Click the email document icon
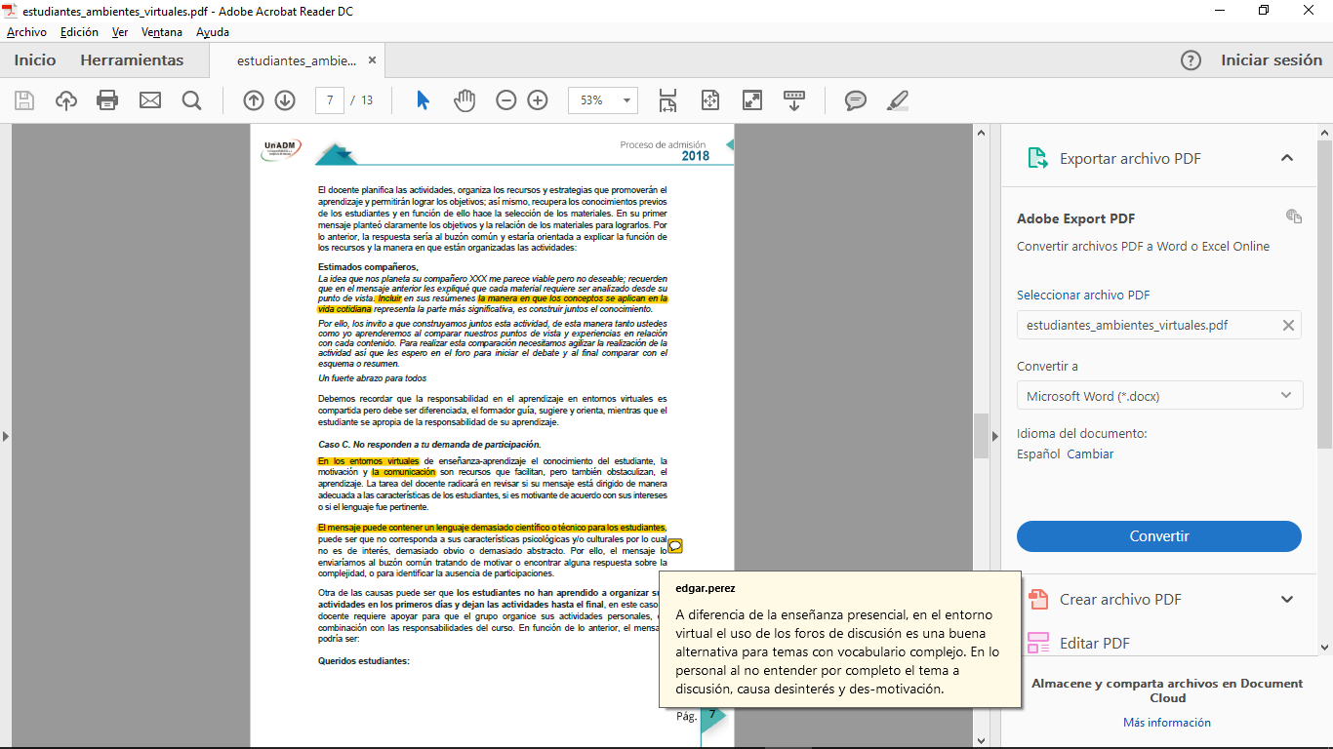The width and height of the screenshot is (1333, 749). [148, 100]
